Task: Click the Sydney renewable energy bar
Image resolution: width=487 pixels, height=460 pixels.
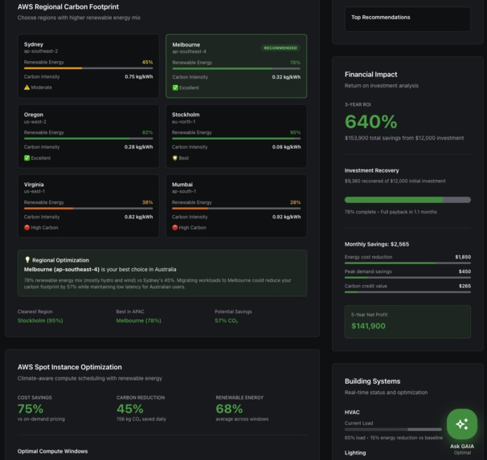Action: (x=88, y=68)
